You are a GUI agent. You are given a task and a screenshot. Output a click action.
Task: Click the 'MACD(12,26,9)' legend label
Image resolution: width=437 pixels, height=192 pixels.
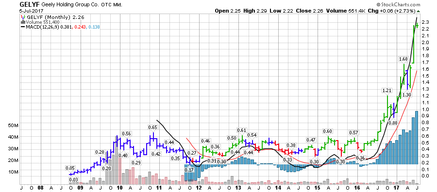pos(42,27)
